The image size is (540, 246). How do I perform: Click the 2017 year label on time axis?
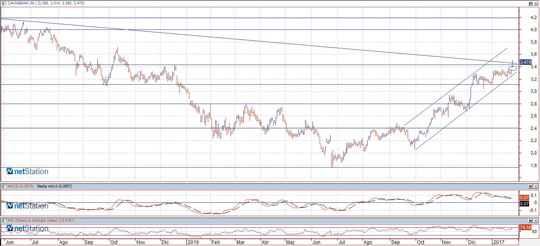[x=500, y=243]
